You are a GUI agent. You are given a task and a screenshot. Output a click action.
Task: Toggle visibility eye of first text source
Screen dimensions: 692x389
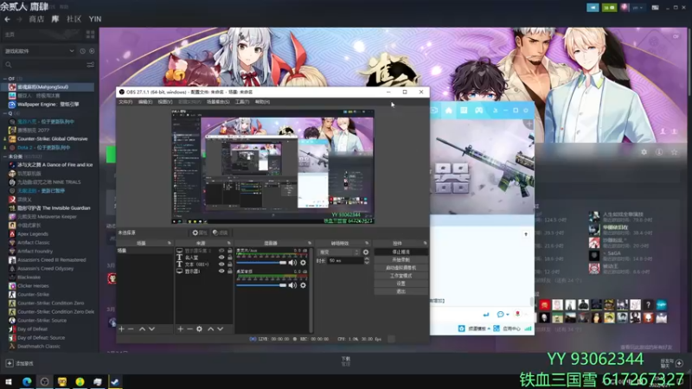[x=221, y=257]
